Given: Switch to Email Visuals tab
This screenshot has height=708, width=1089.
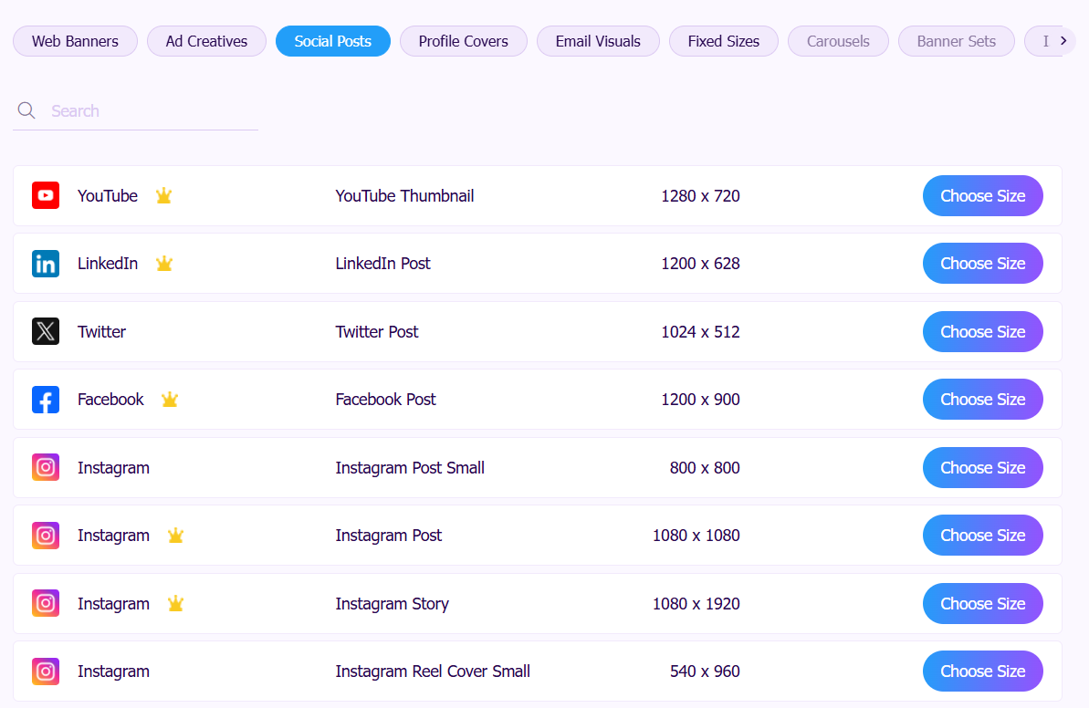Looking at the screenshot, I should tap(598, 41).
